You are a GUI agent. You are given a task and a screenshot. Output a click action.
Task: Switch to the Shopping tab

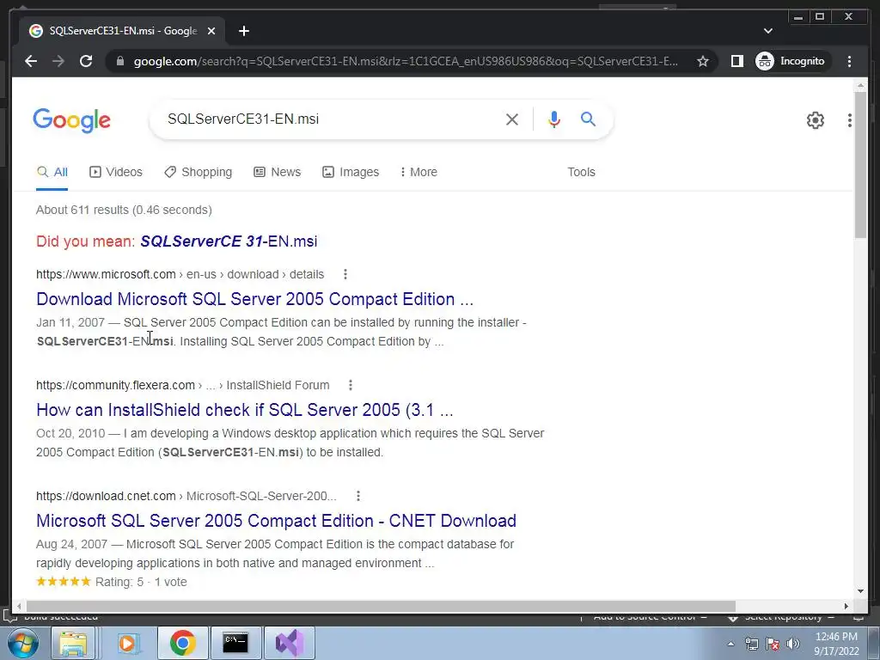pyautogui.click(x=199, y=172)
